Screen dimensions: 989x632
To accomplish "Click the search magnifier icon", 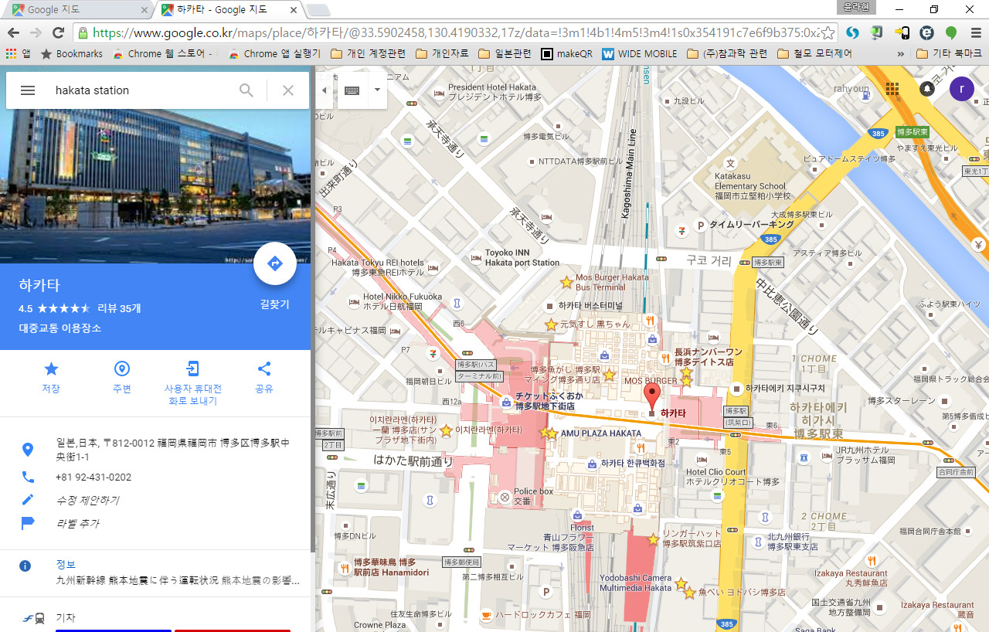I will 246,90.
